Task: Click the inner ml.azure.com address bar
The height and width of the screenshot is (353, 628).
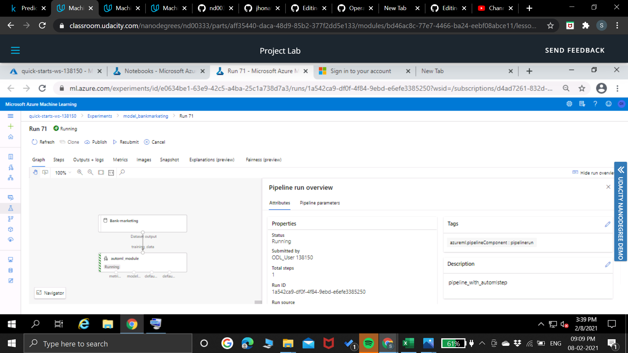Action: (x=311, y=88)
